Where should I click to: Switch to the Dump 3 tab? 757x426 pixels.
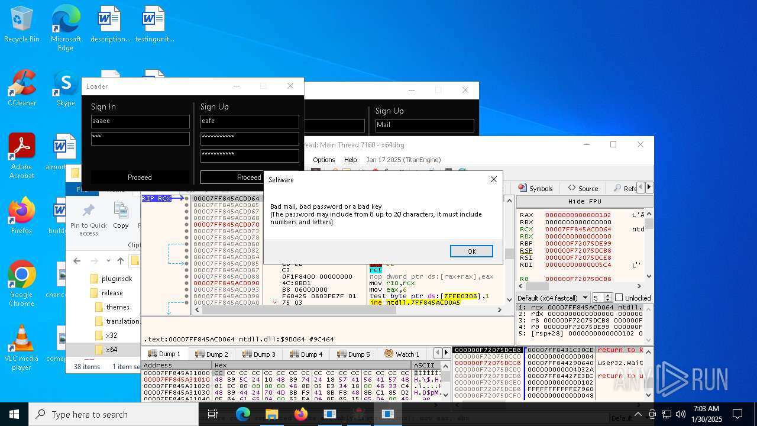coord(258,354)
